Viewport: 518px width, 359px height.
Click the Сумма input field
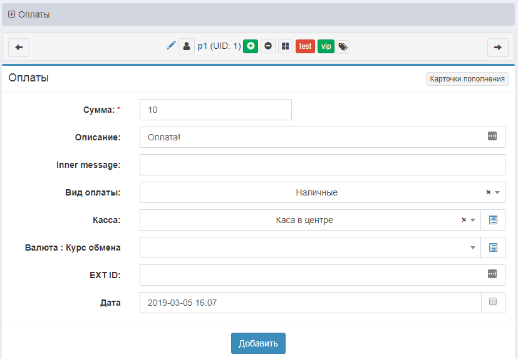(x=215, y=110)
